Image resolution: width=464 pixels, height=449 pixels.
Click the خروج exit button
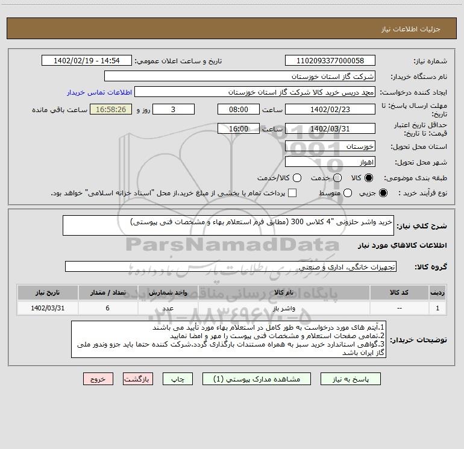(x=98, y=379)
